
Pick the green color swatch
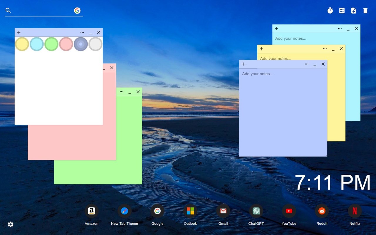pos(51,44)
